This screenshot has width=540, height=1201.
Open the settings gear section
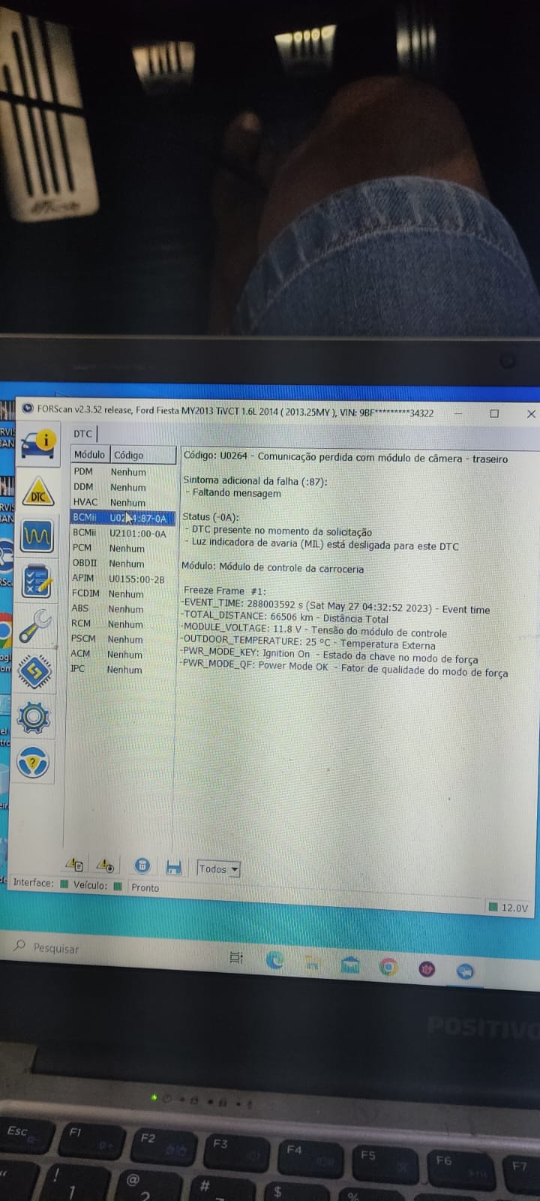tap(34, 717)
